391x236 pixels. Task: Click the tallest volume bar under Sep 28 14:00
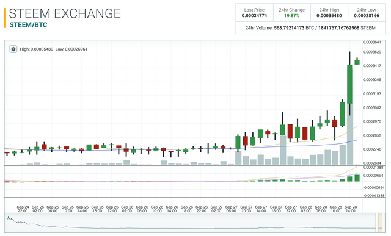350,134
